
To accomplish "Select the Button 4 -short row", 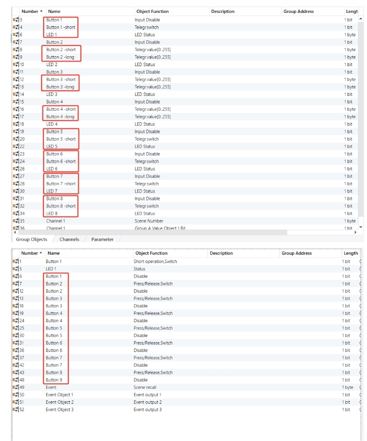I will tap(61, 109).
